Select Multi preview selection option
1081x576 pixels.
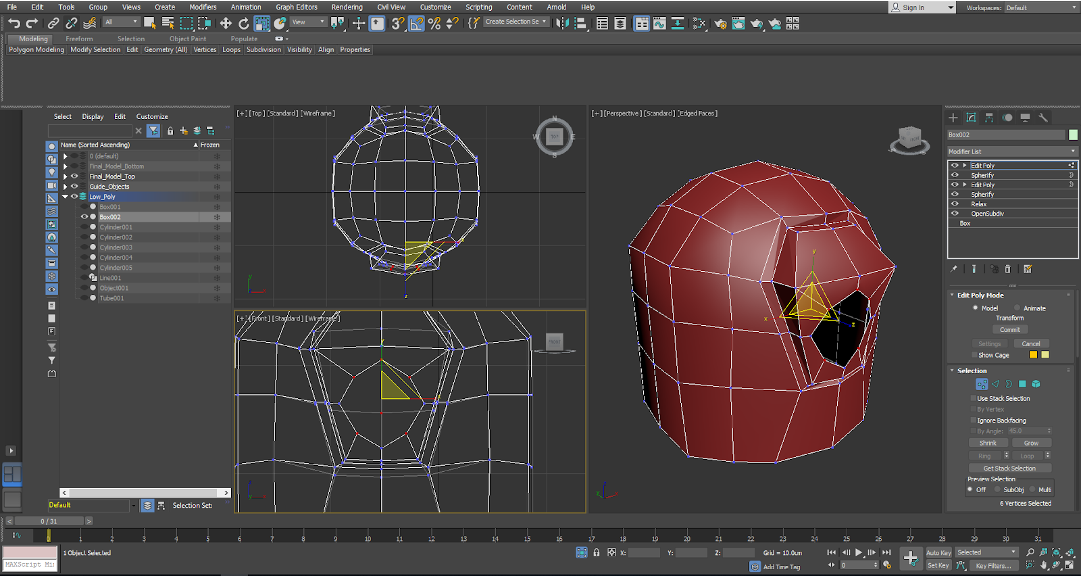pos(1032,489)
